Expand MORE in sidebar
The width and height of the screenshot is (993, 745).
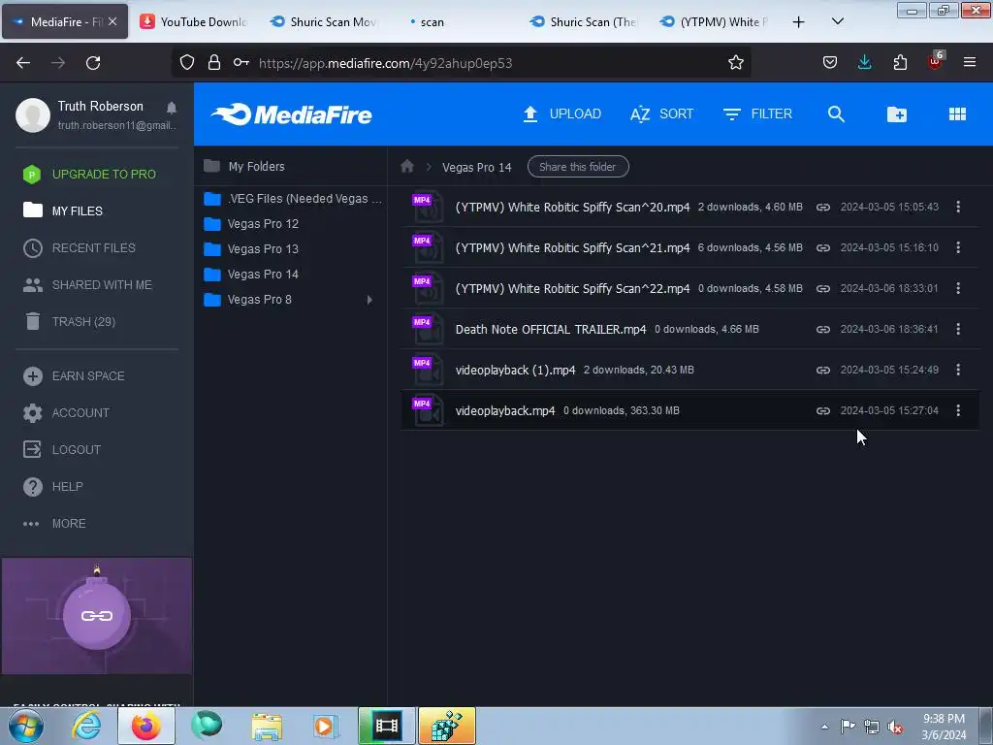54,524
